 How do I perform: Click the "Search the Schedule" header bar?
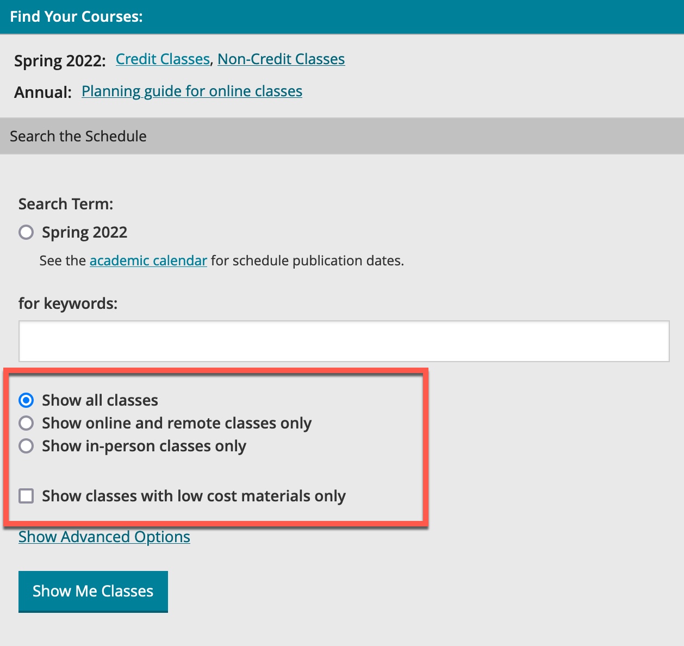[78, 135]
